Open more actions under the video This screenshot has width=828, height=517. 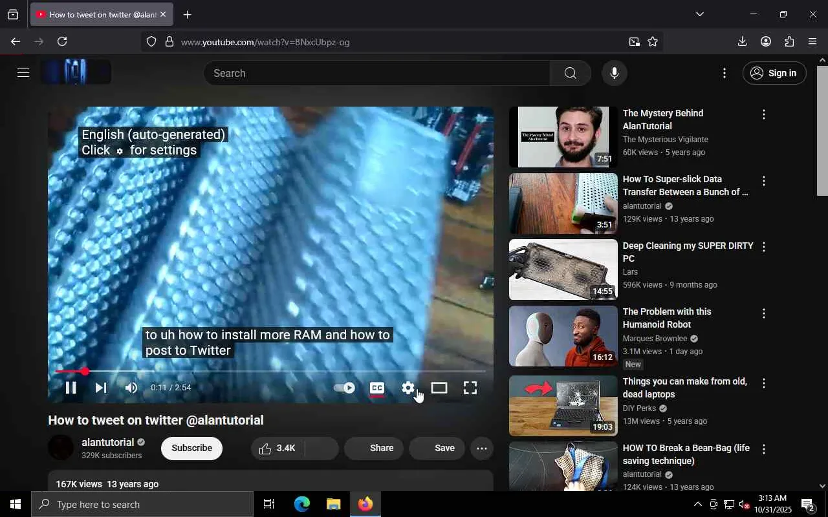(482, 448)
